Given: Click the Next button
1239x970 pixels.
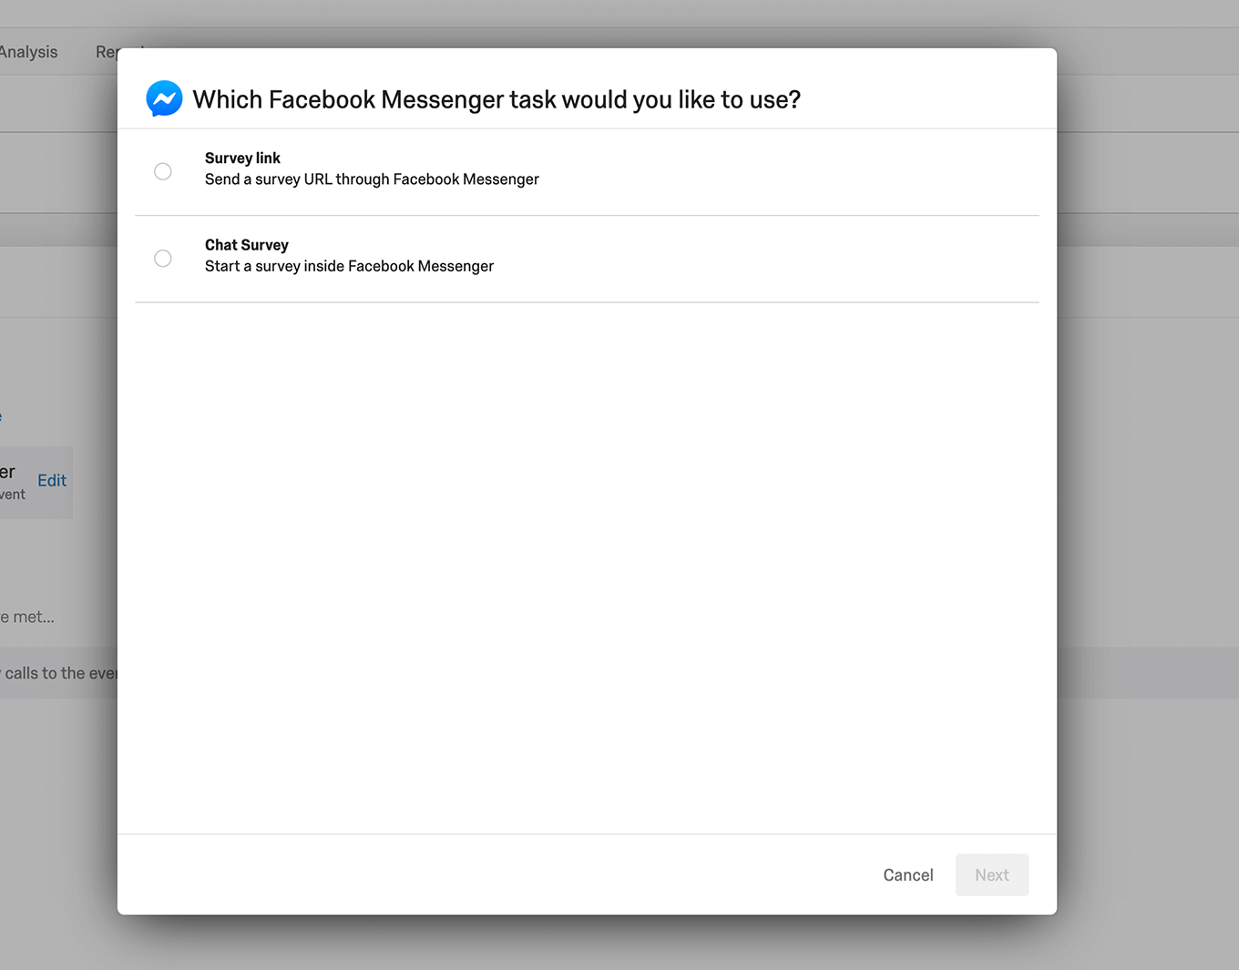Looking at the screenshot, I should (992, 874).
